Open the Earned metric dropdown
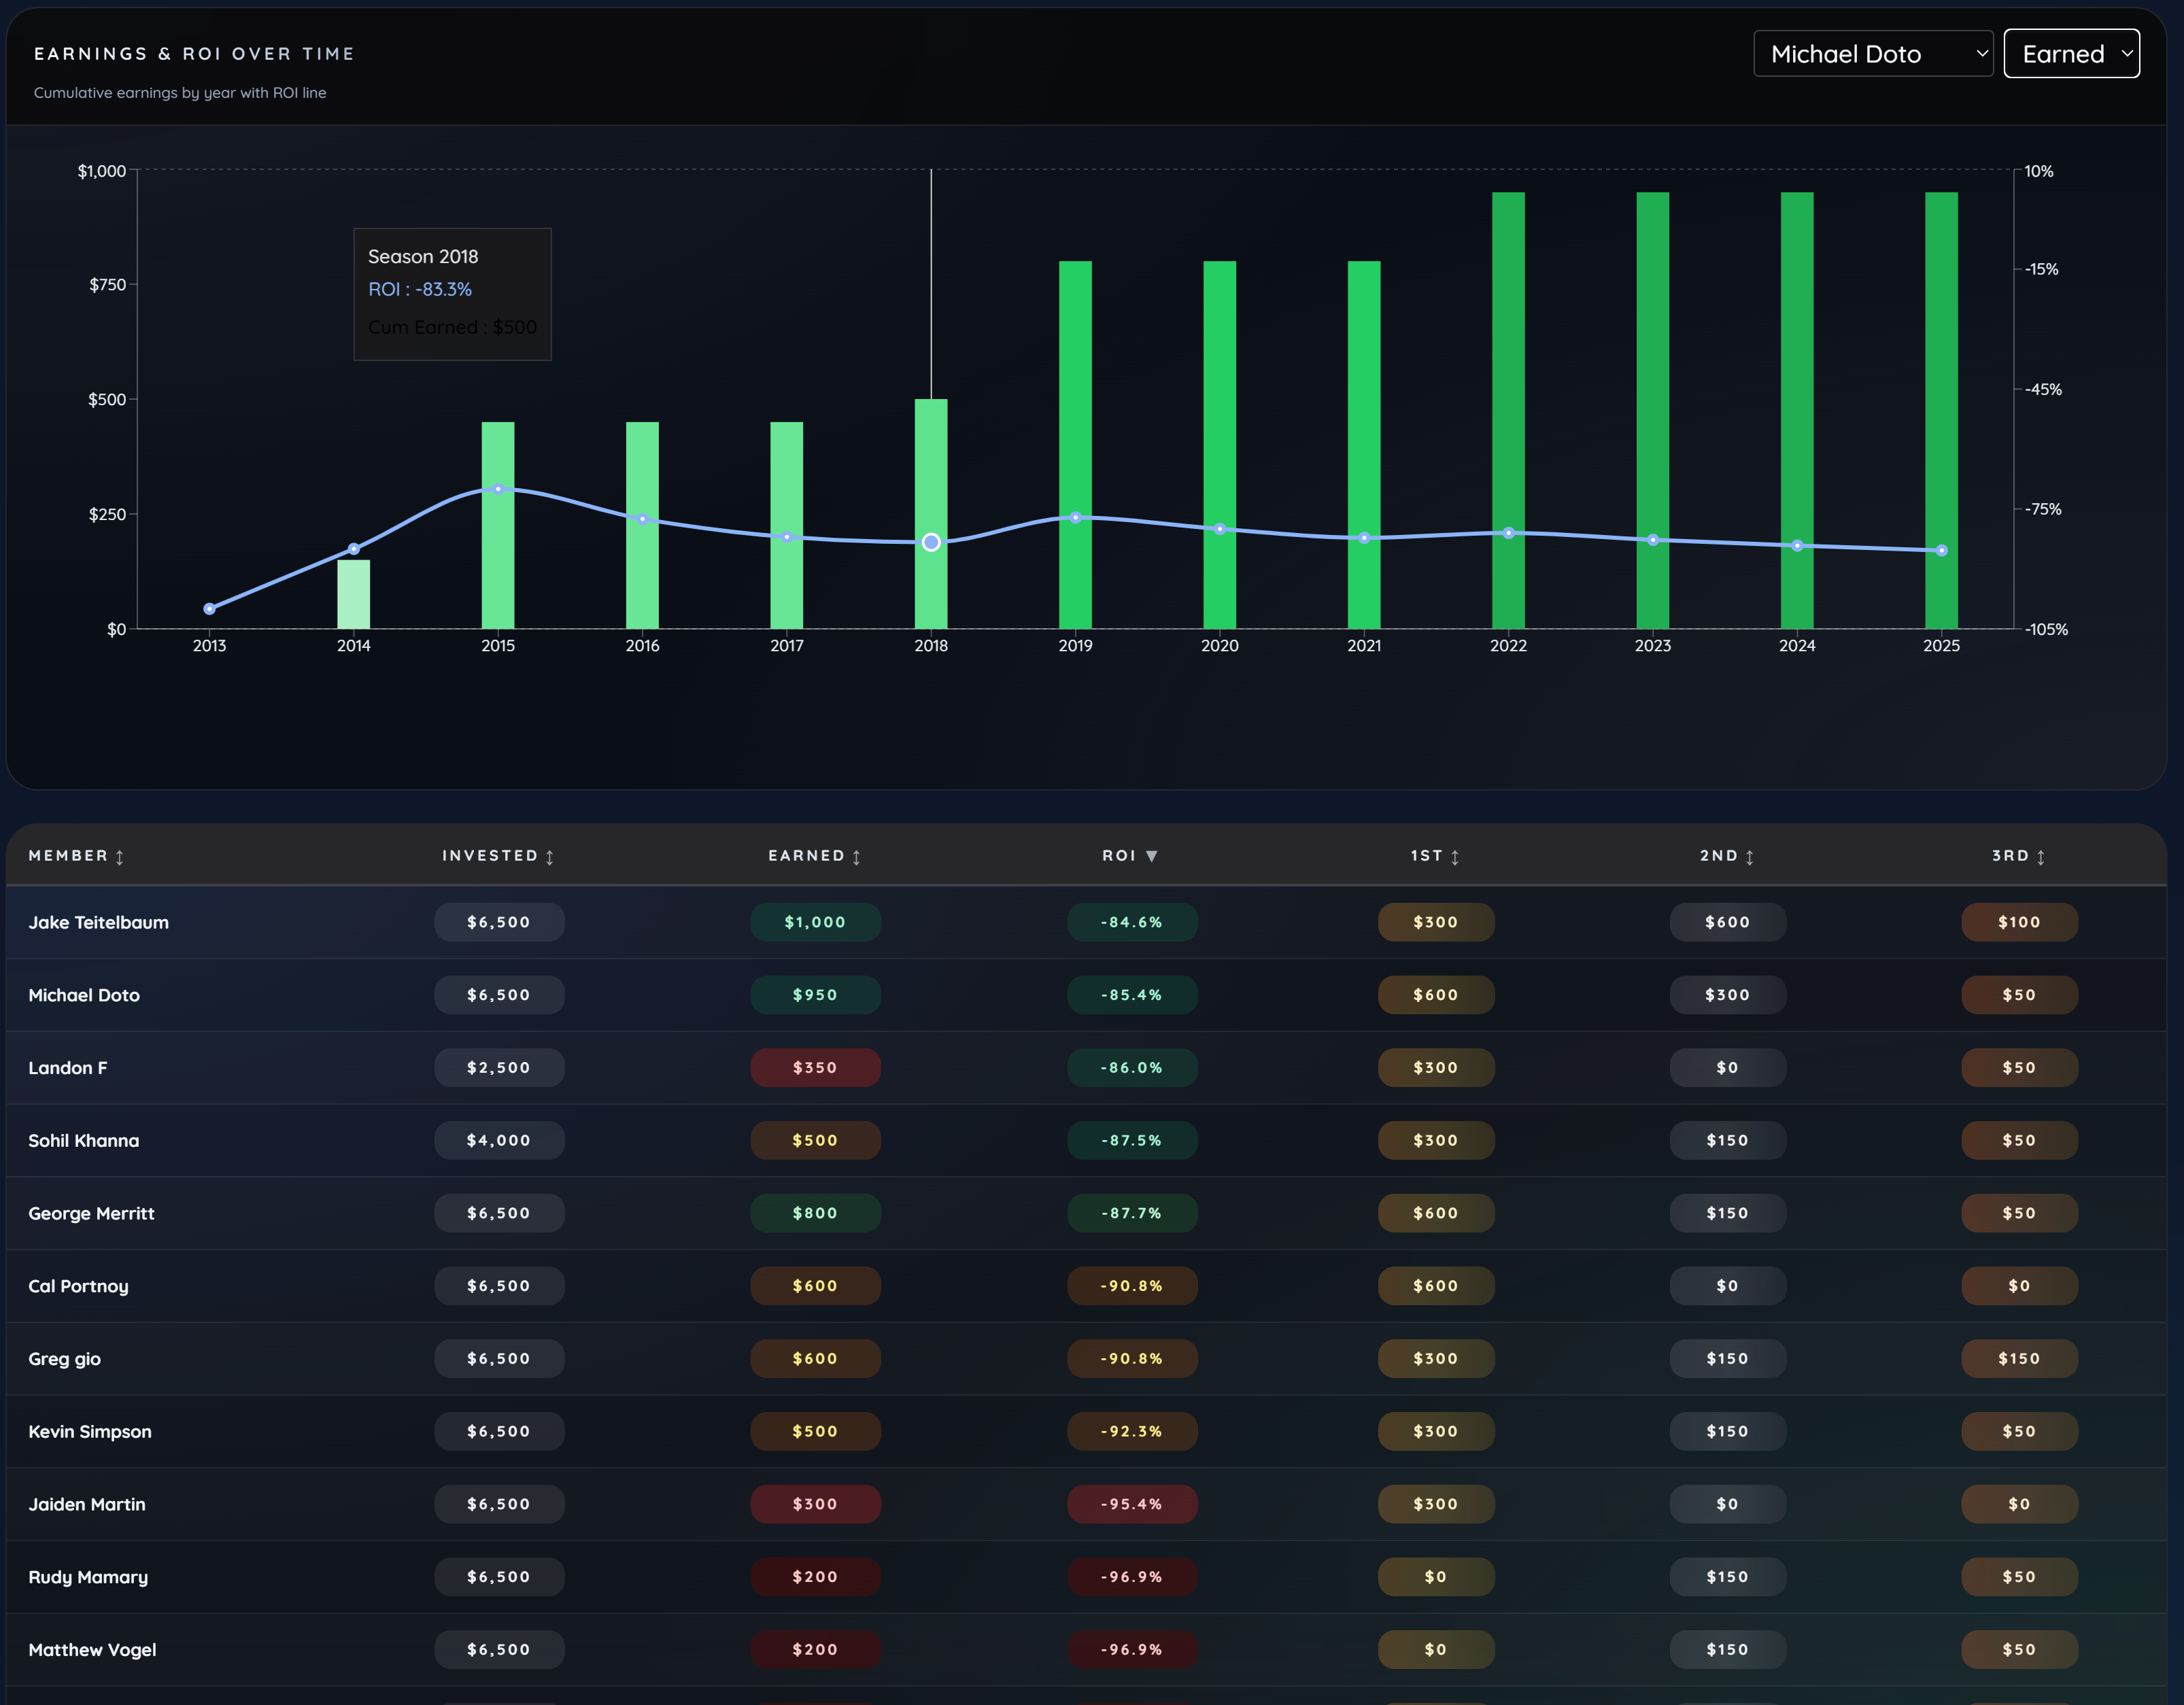The height and width of the screenshot is (1705, 2184). coord(2071,54)
